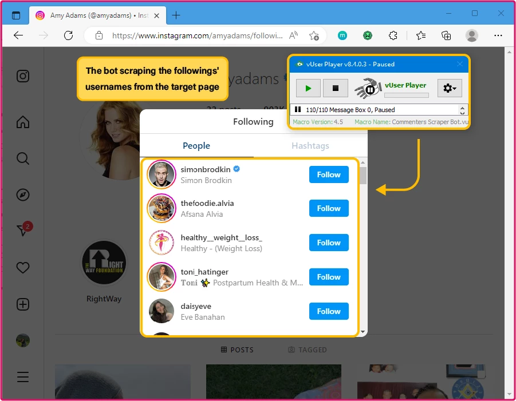Screen dimensions: 516x401
Task: Go to Instagram Home icon
Action: tap(23, 122)
